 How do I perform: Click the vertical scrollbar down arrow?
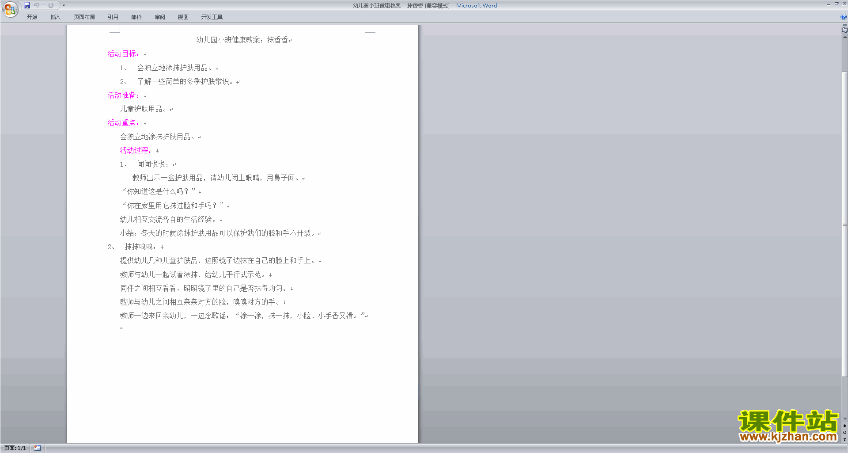(844, 419)
